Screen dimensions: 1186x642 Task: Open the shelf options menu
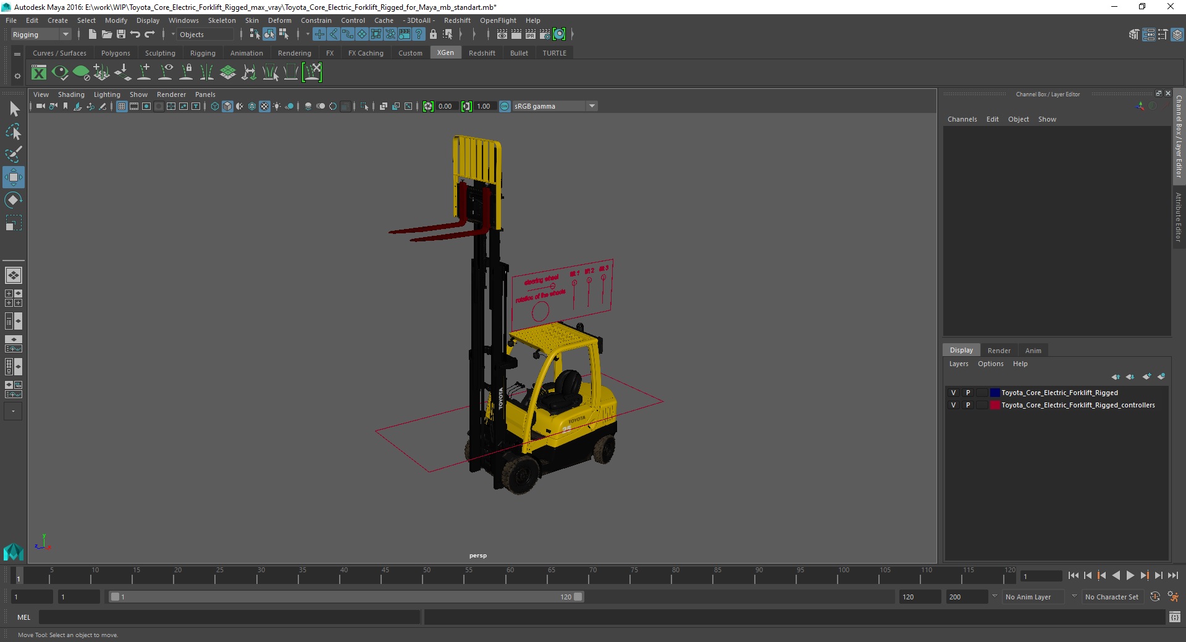17,76
